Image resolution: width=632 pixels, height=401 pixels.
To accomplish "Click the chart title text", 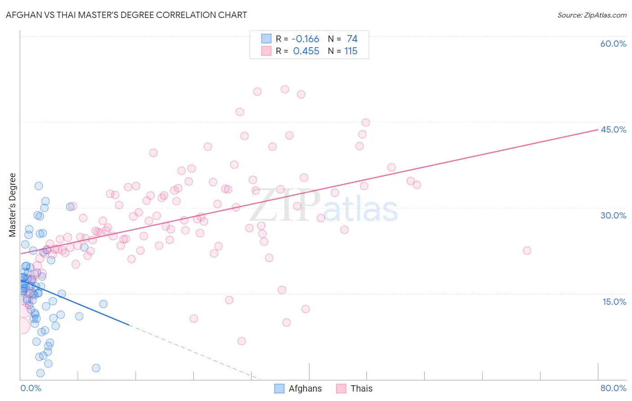I will [x=126, y=15].
